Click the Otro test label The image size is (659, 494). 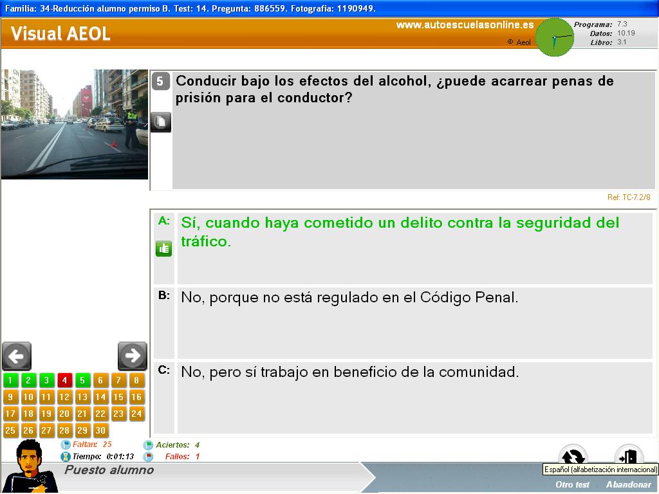(x=572, y=485)
